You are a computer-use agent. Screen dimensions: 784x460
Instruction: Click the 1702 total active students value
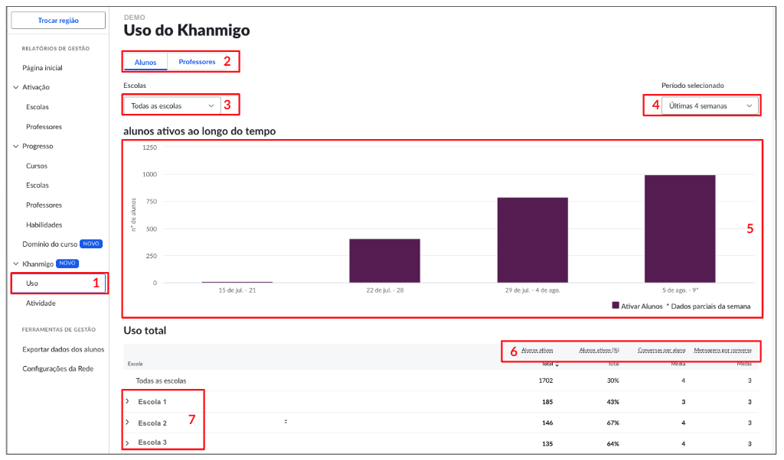tap(545, 381)
